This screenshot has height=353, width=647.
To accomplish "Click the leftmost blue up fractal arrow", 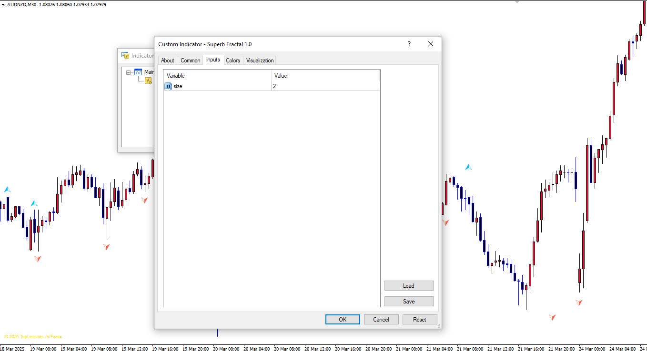I will [7, 190].
